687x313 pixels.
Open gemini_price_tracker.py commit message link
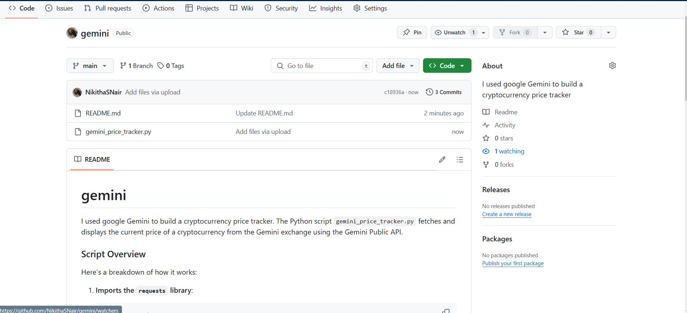click(263, 132)
